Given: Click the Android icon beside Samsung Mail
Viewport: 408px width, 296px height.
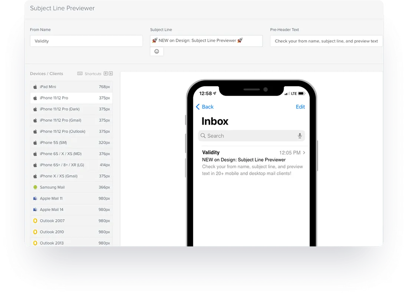Looking at the screenshot, I should pos(35,187).
